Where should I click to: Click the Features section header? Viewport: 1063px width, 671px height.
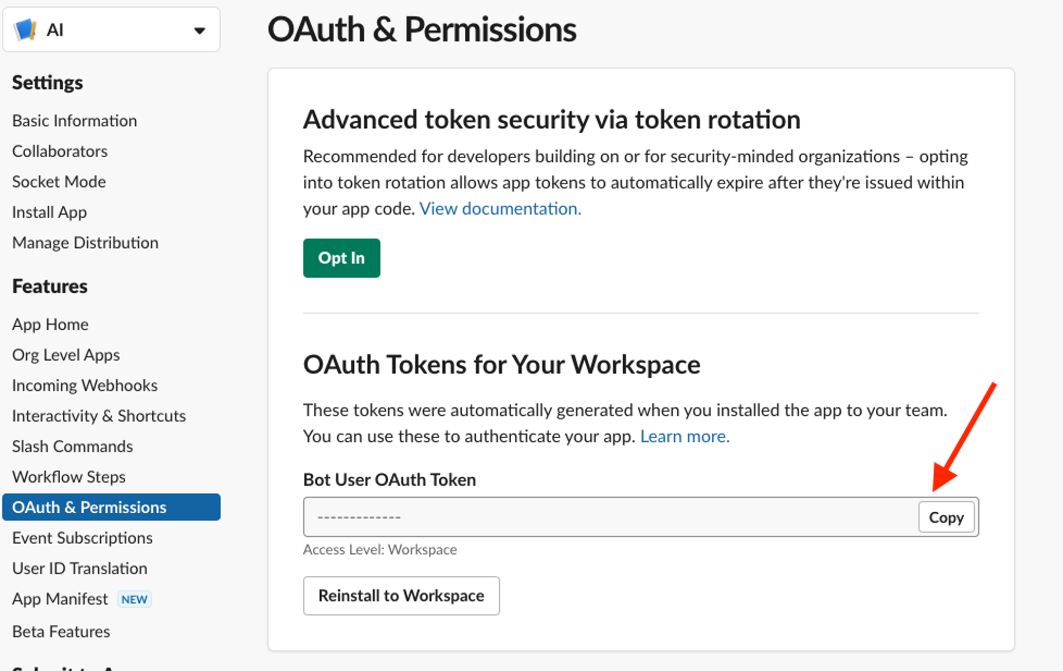(50, 286)
